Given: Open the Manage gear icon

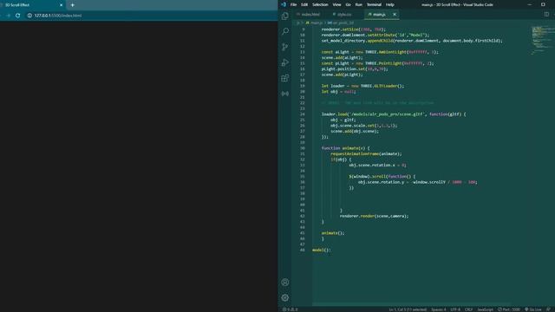Looking at the screenshot, I should point(285,298).
